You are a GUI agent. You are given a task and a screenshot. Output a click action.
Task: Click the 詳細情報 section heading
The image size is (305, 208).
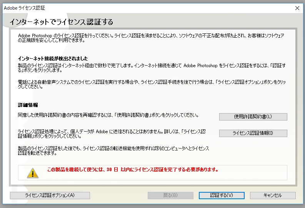pyautogui.click(x=28, y=105)
